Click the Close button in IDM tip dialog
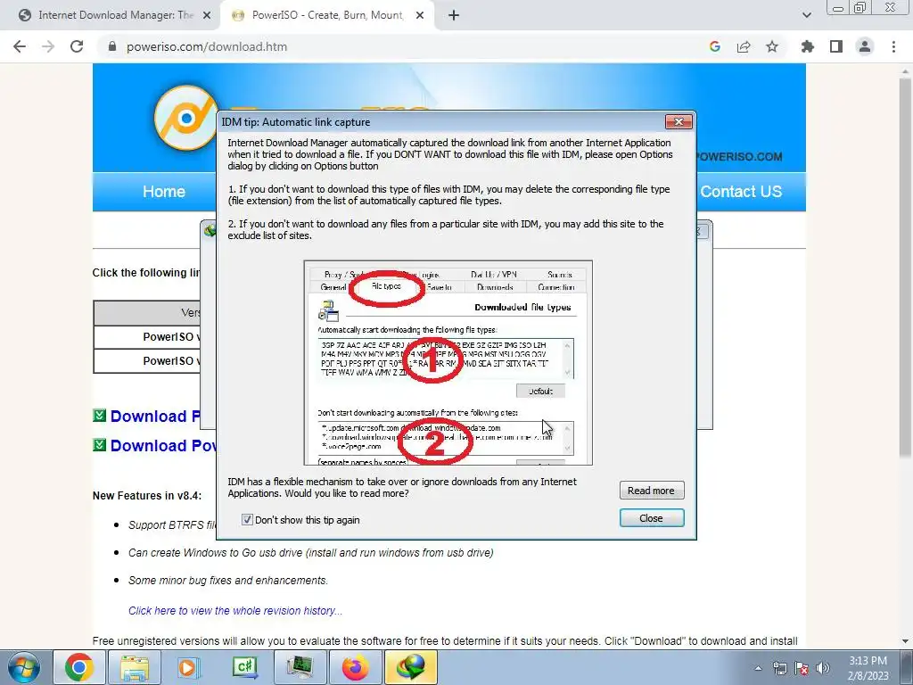Viewport: 913px width, 685px height. [651, 518]
